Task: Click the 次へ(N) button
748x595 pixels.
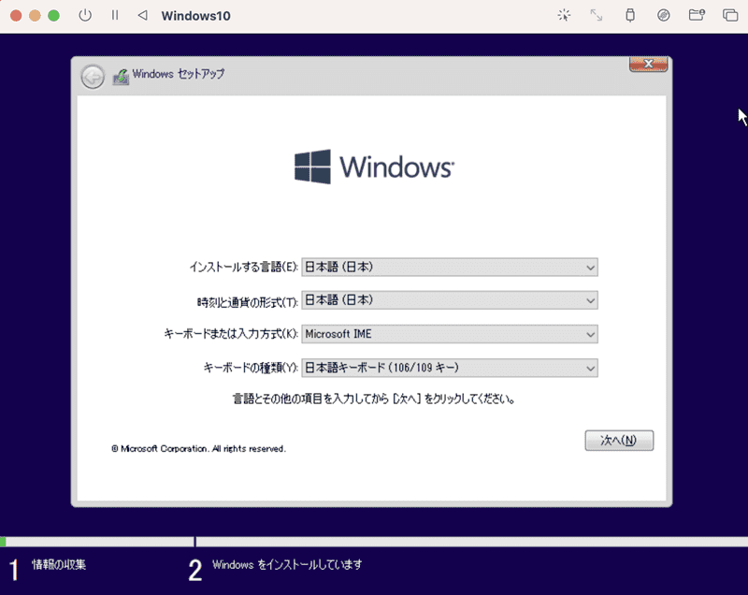Action: (x=619, y=440)
